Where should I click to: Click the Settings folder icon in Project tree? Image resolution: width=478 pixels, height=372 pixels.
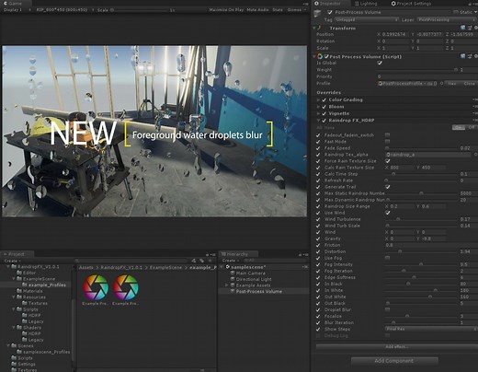coord(14,364)
